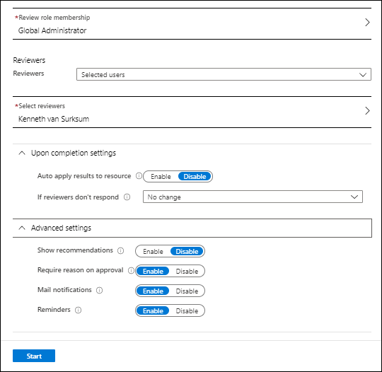
Task: Click info icon next to Require reason on approval
Action: (x=131, y=270)
